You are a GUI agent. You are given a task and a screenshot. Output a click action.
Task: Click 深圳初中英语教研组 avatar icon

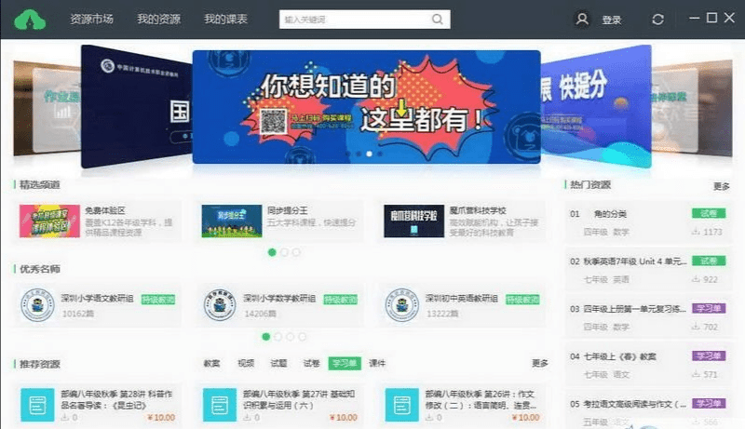[402, 304]
